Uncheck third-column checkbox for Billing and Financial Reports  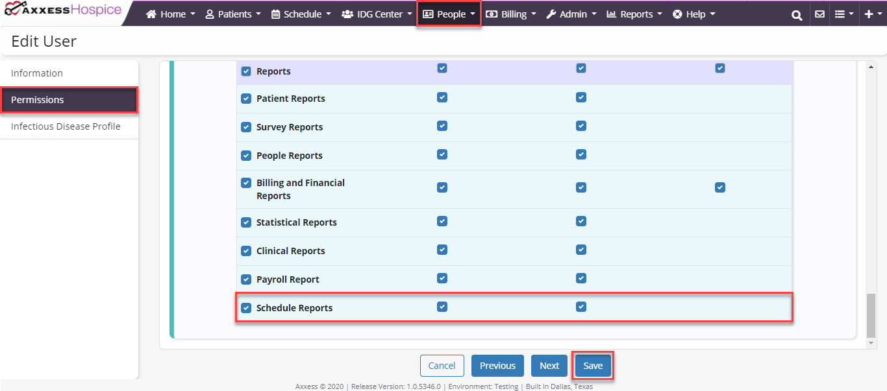[720, 187]
